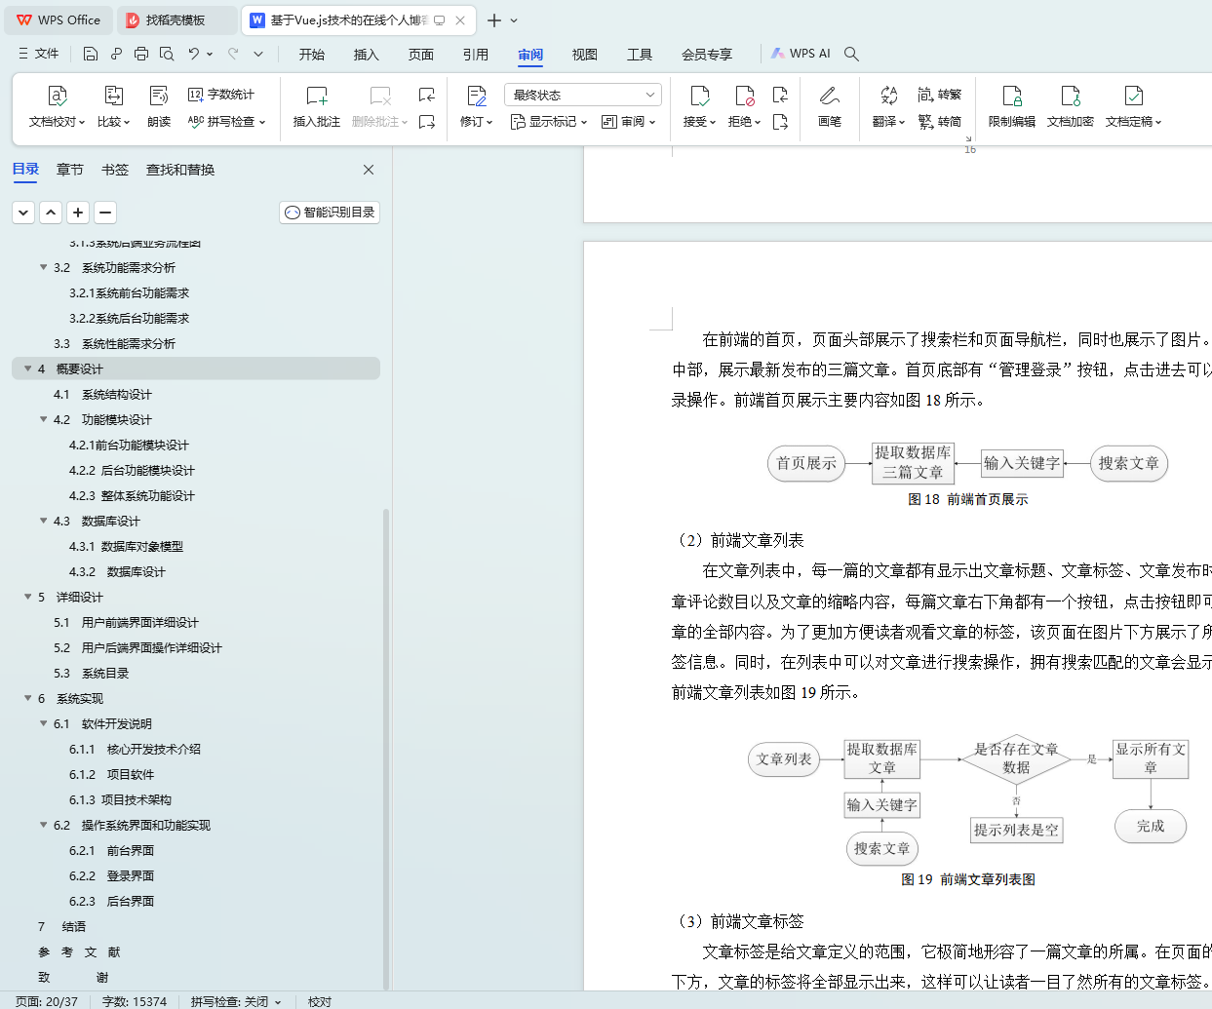Open the 翻译 translate tool
Screen dimensions: 1212x1009
point(888,107)
